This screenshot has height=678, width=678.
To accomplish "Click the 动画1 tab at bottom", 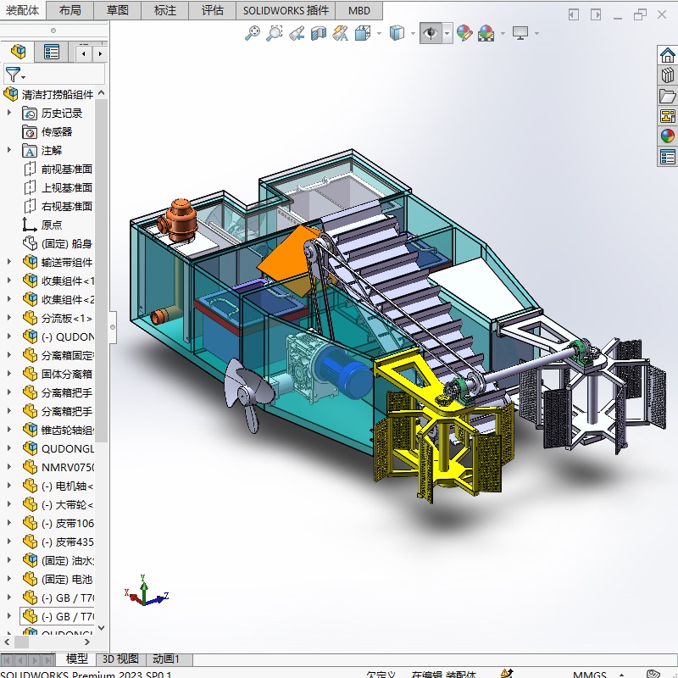I will 166,659.
